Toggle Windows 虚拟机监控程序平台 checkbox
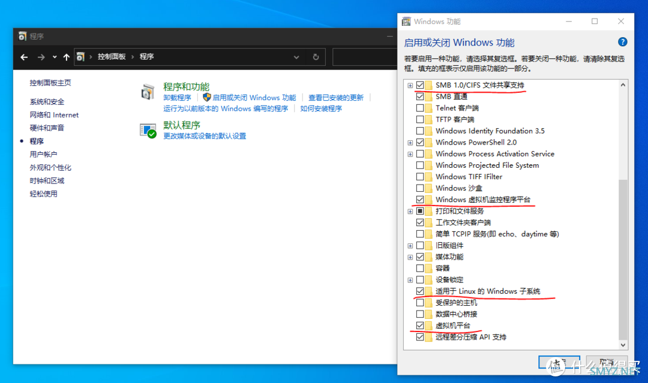Image resolution: width=648 pixels, height=383 pixels. coord(420,200)
